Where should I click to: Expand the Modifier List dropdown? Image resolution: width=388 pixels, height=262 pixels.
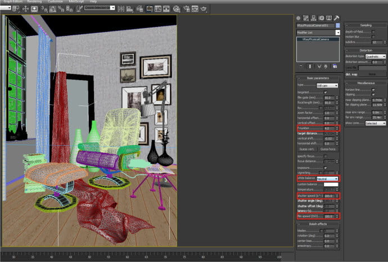click(x=318, y=33)
